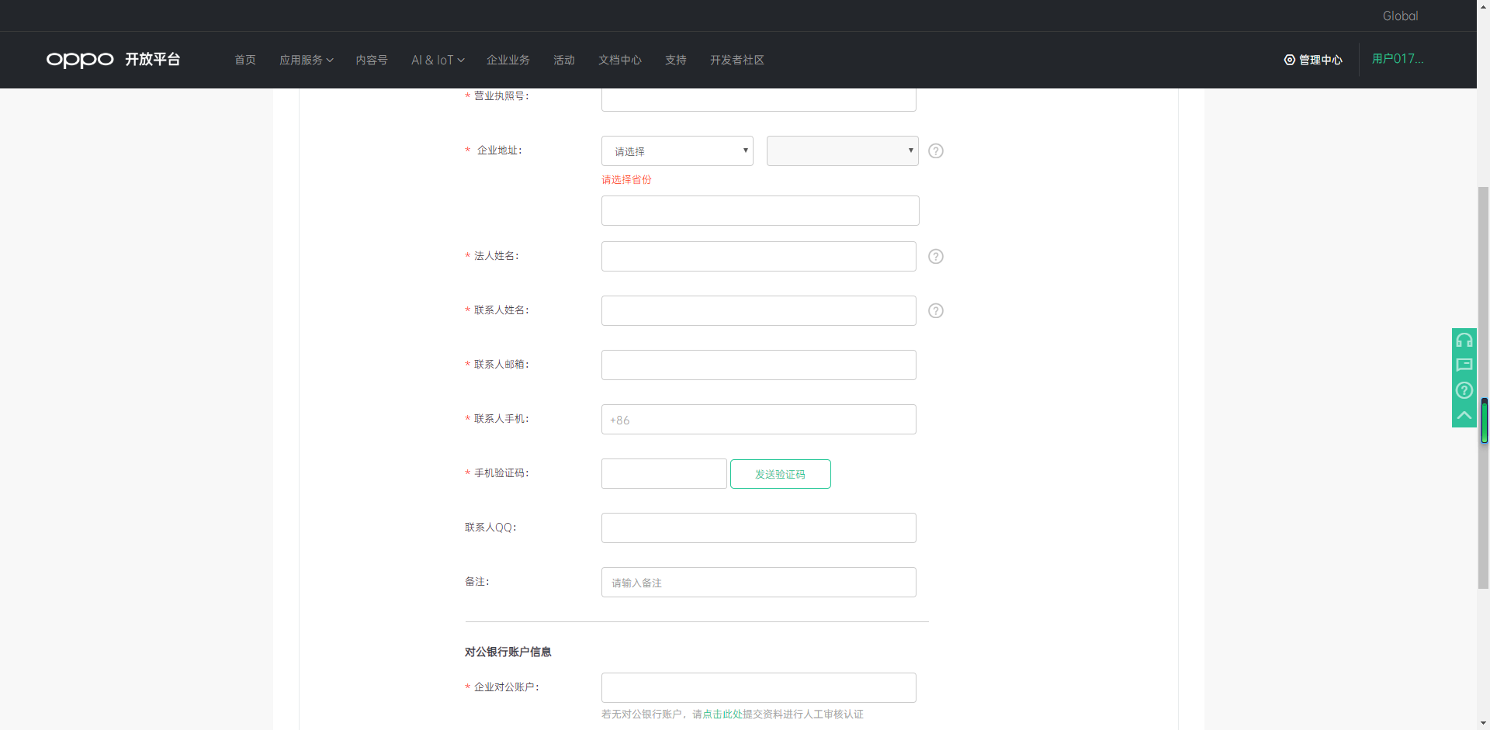Screen dimensions: 1490x730
Task: Focus the 联系人姓名 input field
Action: pyautogui.click(x=759, y=311)
